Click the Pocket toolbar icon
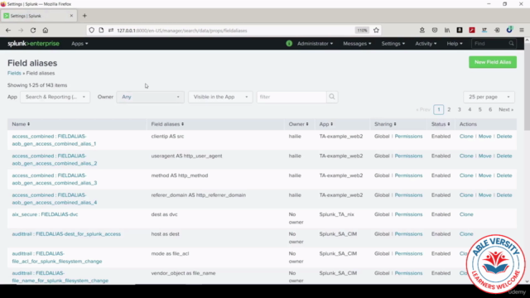This screenshot has width=530, height=298. coord(435,31)
